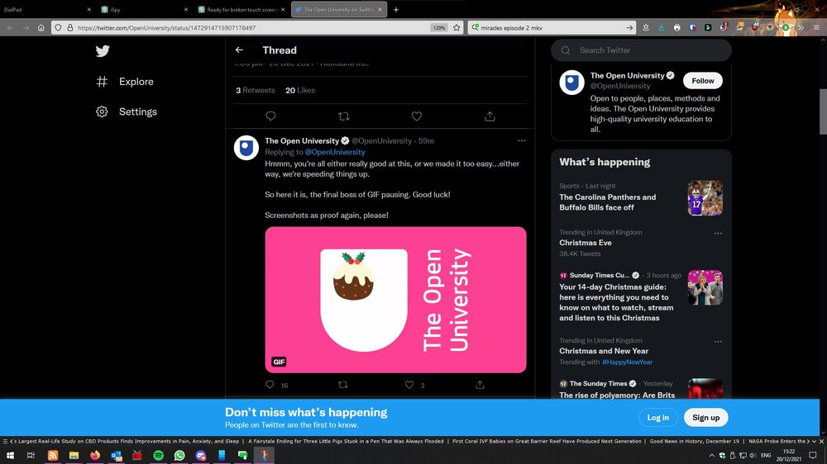827x464 pixels.
Task: Click the Log in button on the banner
Action: pos(658,418)
